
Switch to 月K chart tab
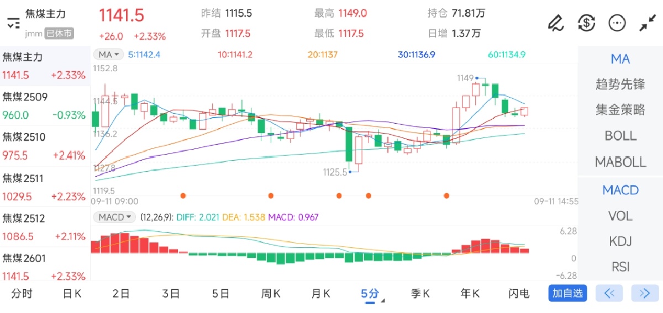coord(320,294)
